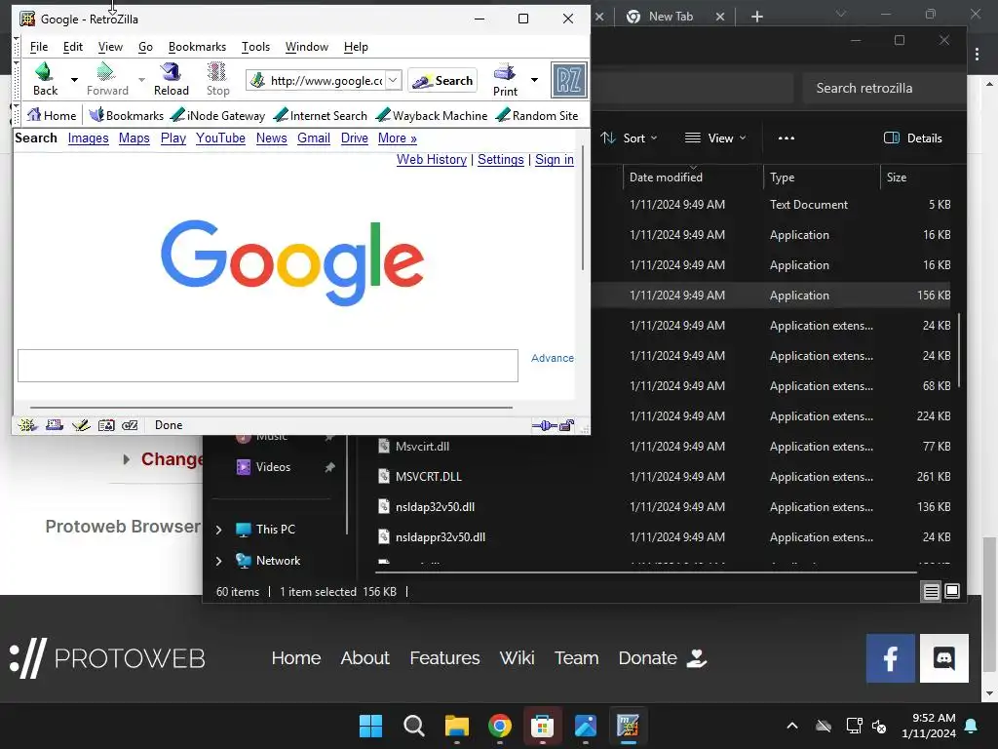Expand This PC in the navigation tree
998x749 pixels.
(x=219, y=530)
